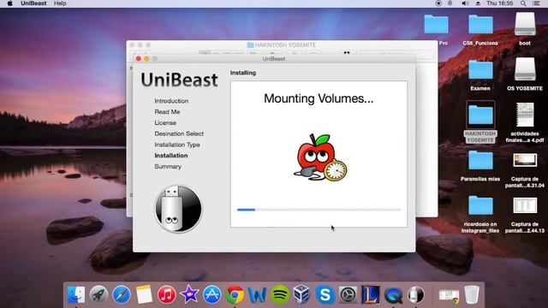Open Spotify from the dock
The width and height of the screenshot is (548, 308).
pyautogui.click(x=280, y=294)
